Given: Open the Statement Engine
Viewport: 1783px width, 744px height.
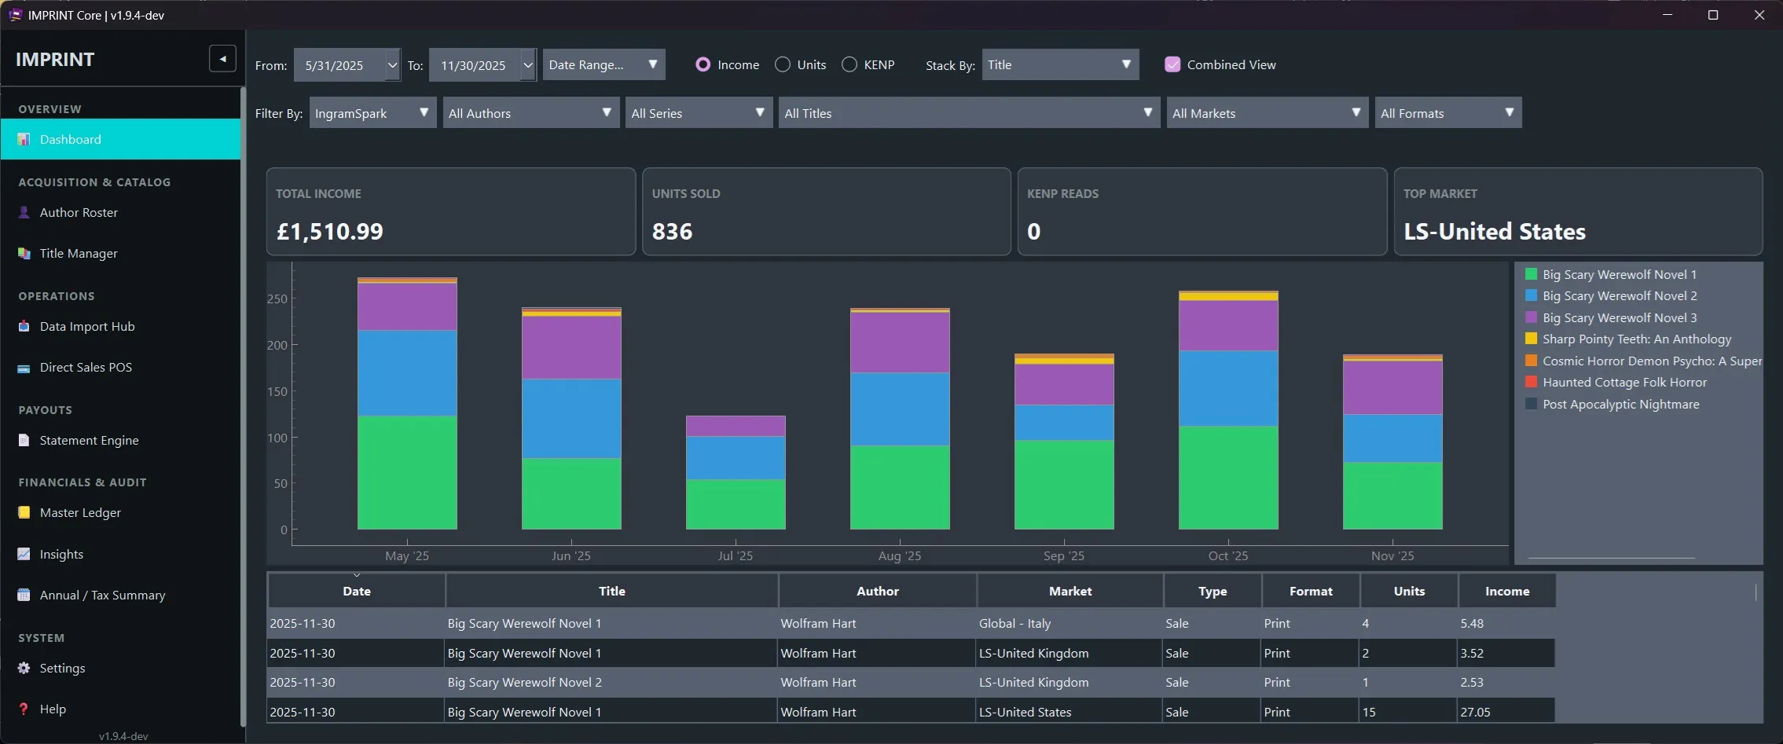Looking at the screenshot, I should coord(120,440).
